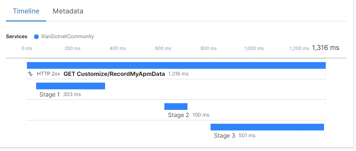This screenshot has width=356, height=151.
Task: Click the Stage 1 span label
Action: click(50, 94)
